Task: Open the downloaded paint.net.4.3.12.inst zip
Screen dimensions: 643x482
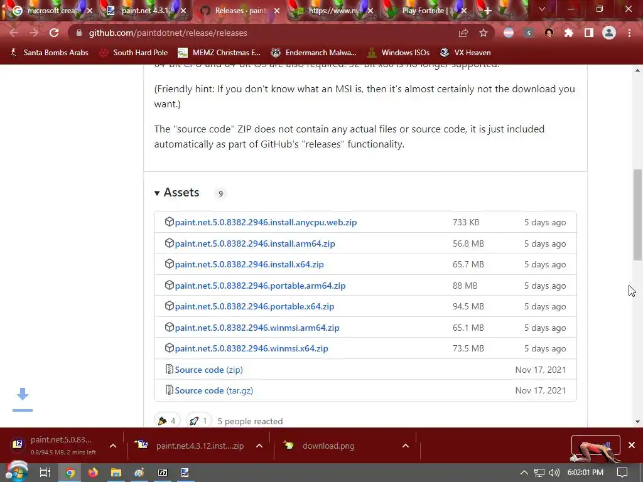Action: tap(191, 446)
